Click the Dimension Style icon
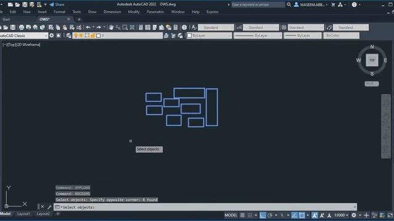Image resolution: width=394 pixels, height=221 pixels. coord(239,28)
